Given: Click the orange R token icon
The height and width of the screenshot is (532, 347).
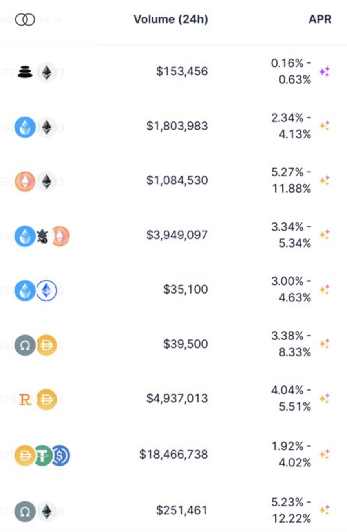Looking at the screenshot, I should tap(25, 400).
